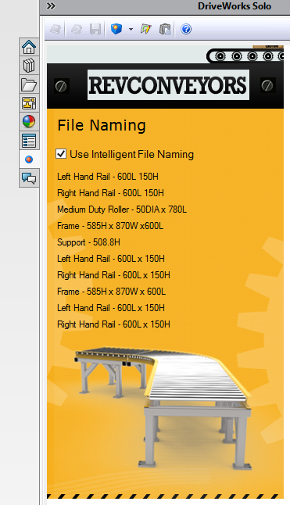Open the View Palette tab
The image size is (290, 505).
click(29, 103)
